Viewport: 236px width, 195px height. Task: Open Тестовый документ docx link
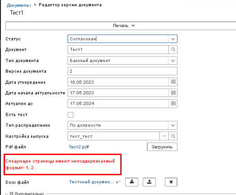click(95, 182)
